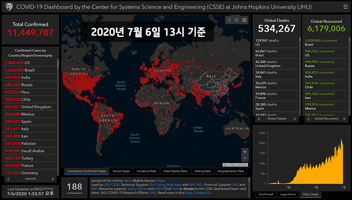Image resolution: width=352 pixels, height=200 pixels.
Task: Select Mexico in confirmed cases list
Action: (29, 114)
